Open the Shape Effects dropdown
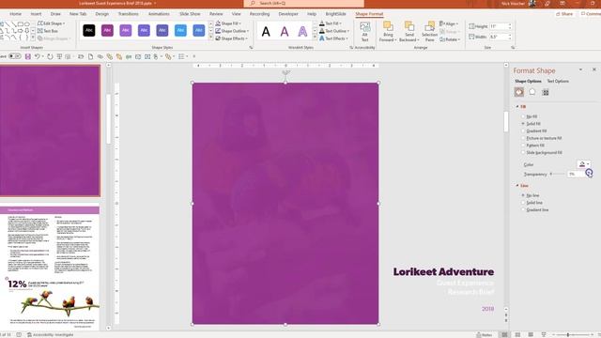 click(x=232, y=38)
